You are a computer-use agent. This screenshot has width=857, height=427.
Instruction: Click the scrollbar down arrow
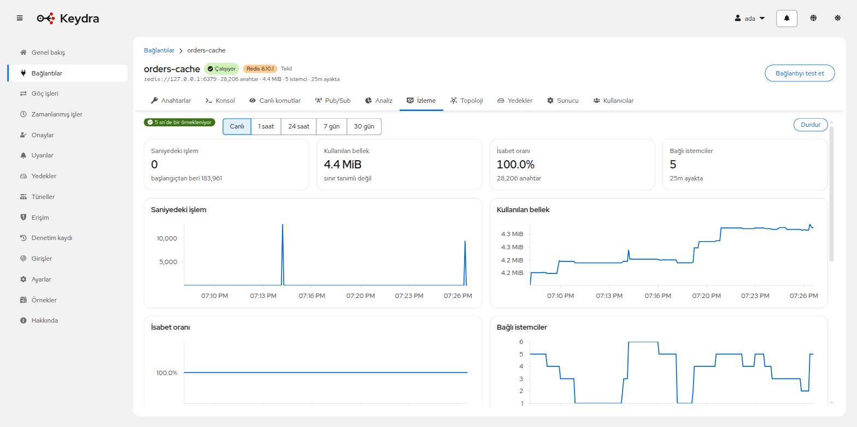pyautogui.click(x=832, y=402)
